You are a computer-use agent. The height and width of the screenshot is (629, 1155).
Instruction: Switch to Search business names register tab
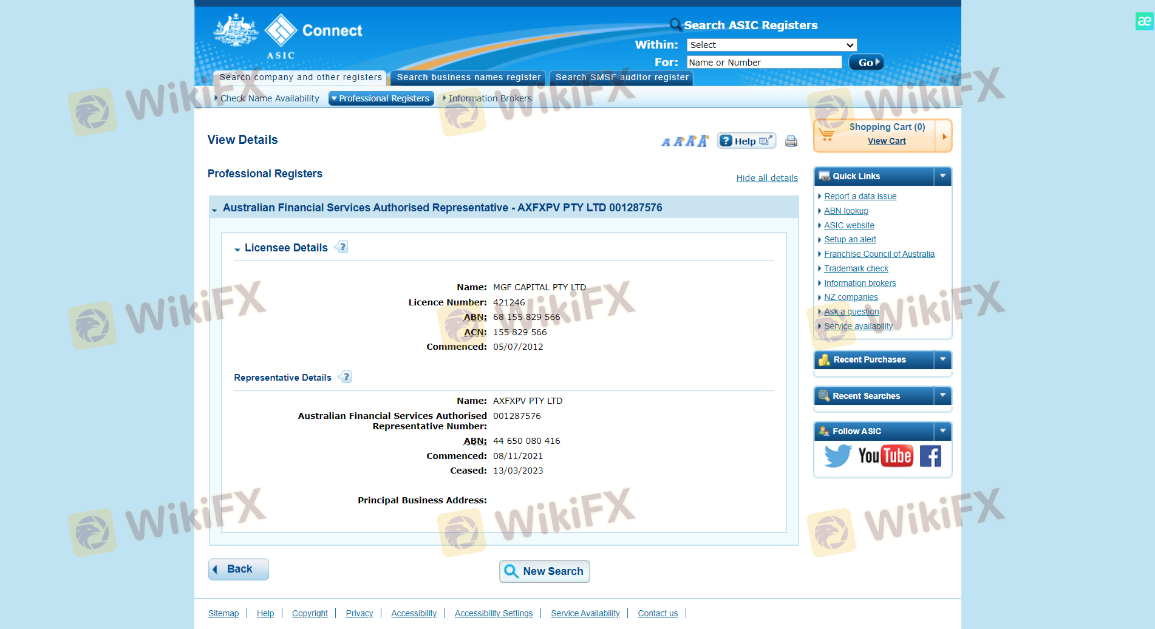pos(468,77)
